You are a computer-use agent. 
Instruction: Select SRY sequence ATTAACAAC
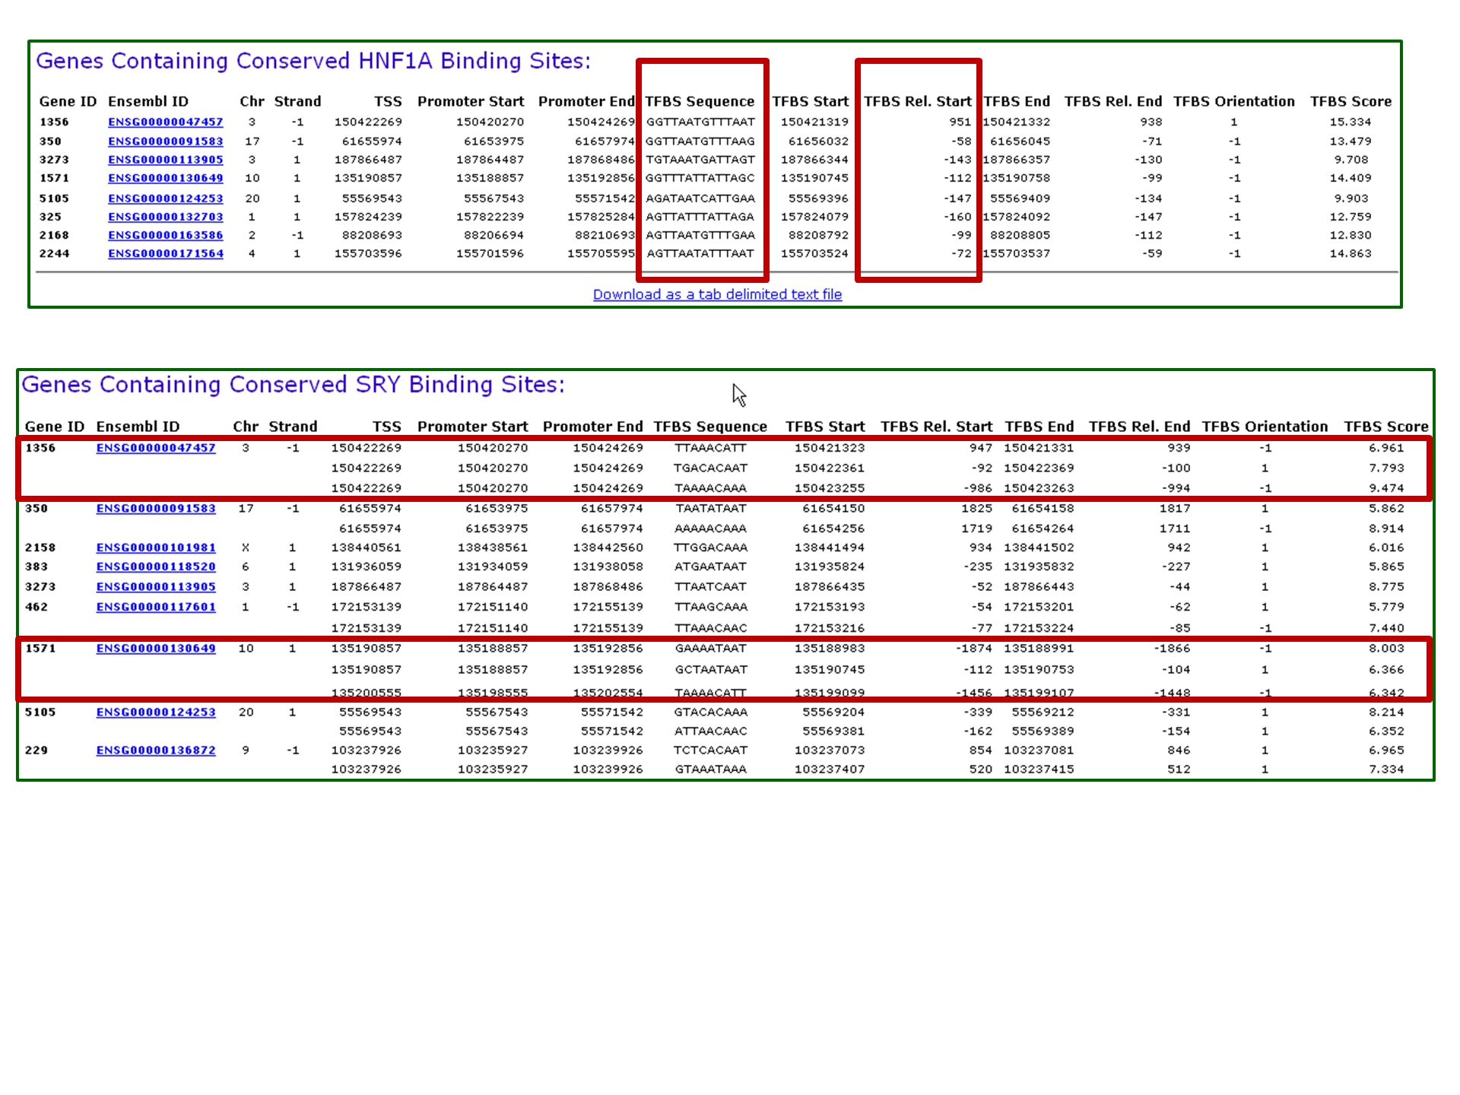[x=710, y=731]
